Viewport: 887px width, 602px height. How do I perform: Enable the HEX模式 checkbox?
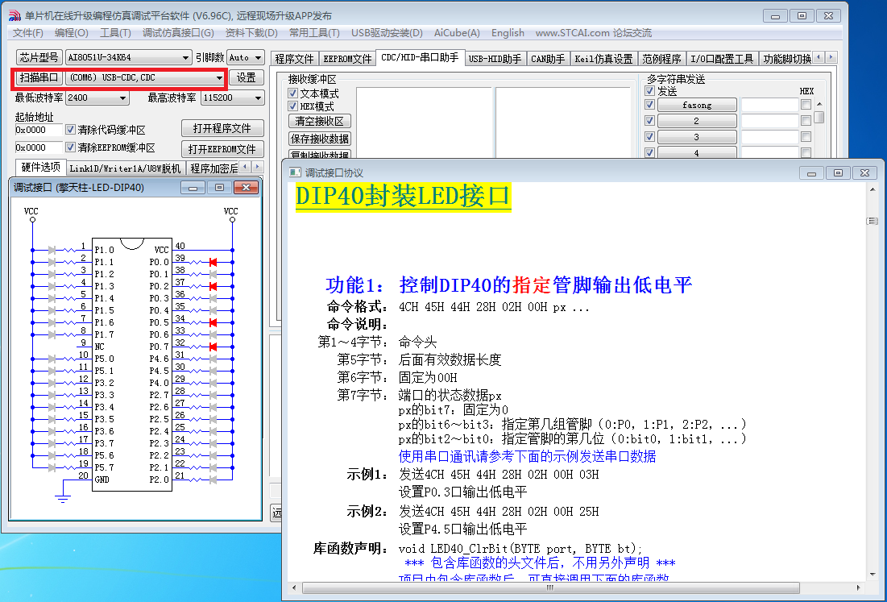[x=292, y=106]
